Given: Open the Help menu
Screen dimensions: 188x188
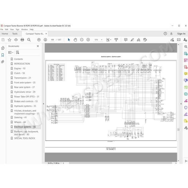Looking at the screenshot, I should (x=31, y=30).
